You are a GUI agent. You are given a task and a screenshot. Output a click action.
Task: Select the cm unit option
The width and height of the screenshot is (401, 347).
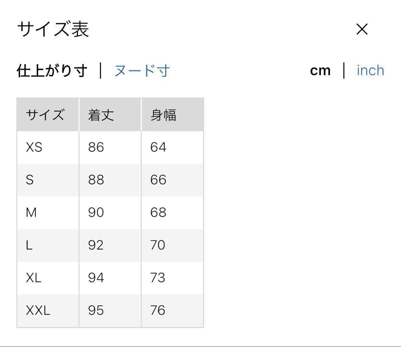pos(320,70)
